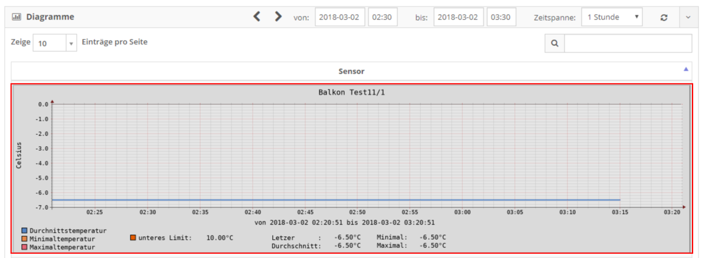The width and height of the screenshot is (705, 258).
Task: Go to the previous time range arrow
Action: (257, 17)
